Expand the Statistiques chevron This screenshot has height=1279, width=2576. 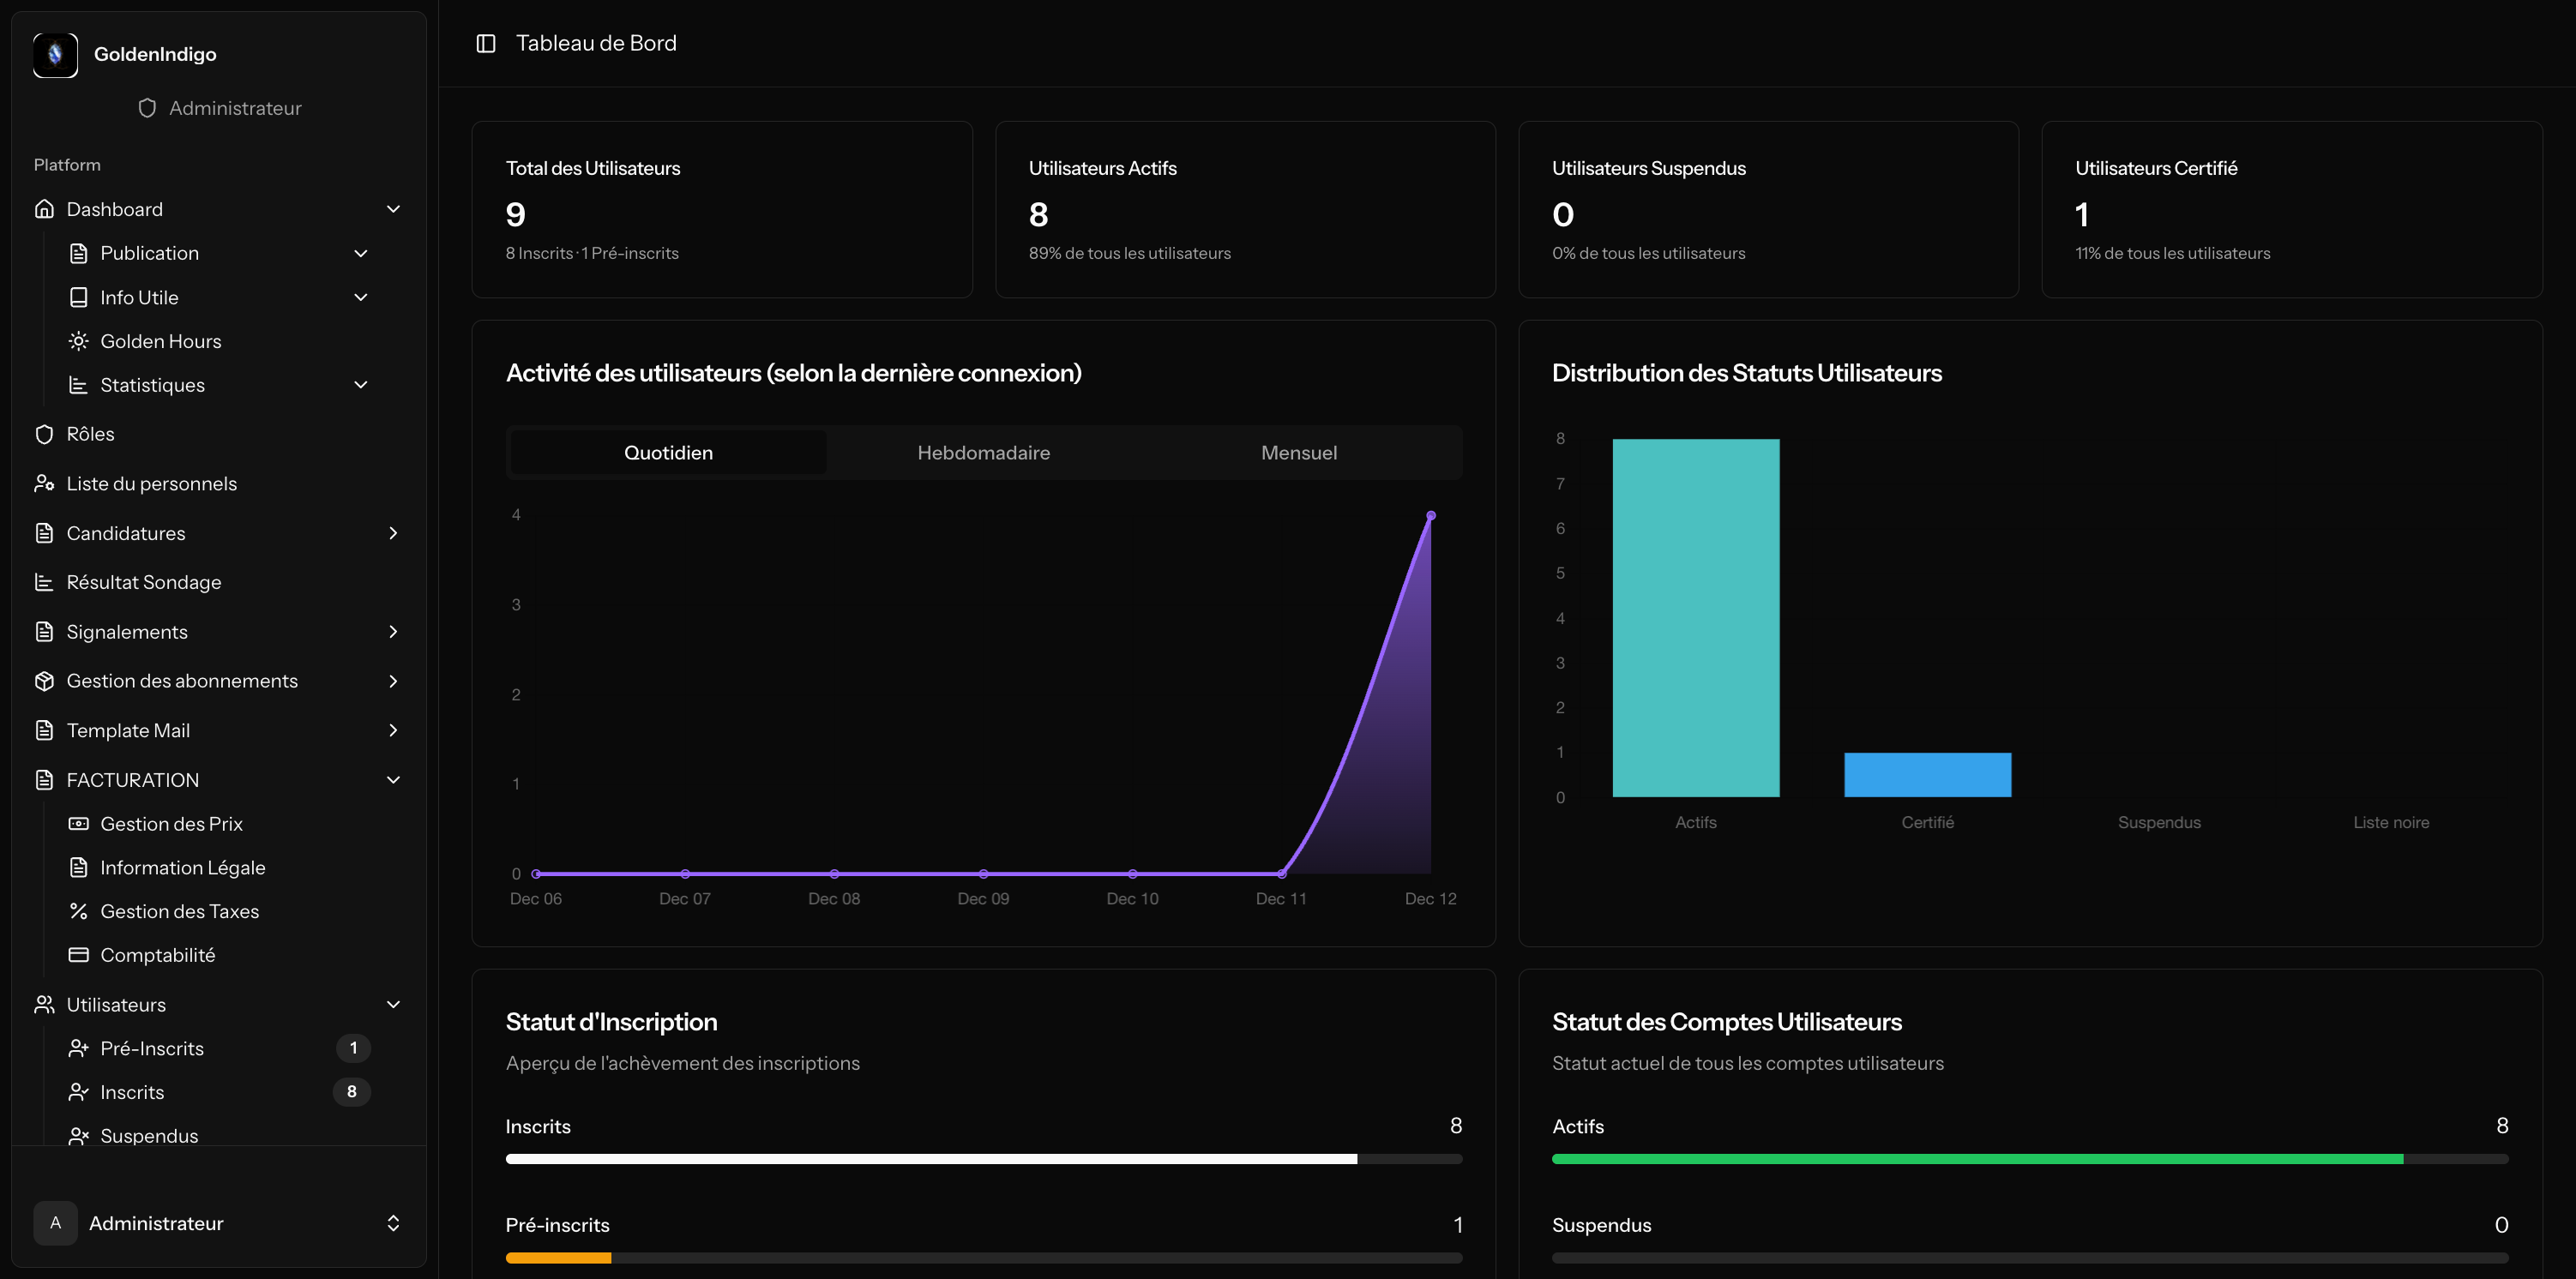point(361,385)
